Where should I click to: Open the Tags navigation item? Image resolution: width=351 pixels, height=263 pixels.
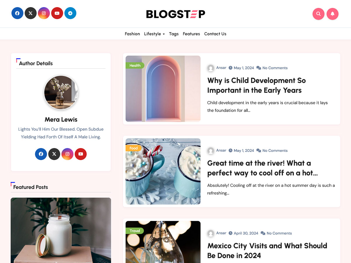pyautogui.click(x=174, y=34)
